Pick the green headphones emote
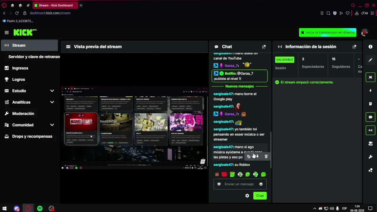 click(255, 174)
